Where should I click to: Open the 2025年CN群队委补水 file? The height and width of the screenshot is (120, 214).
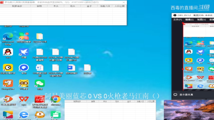coord(71,55)
